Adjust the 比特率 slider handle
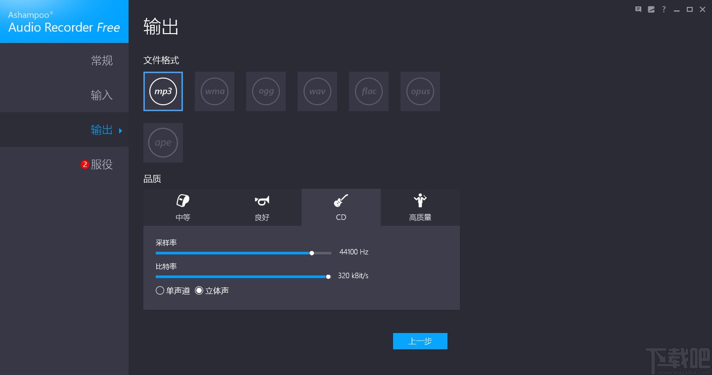Screen dimensions: 712x375 (x=328, y=276)
